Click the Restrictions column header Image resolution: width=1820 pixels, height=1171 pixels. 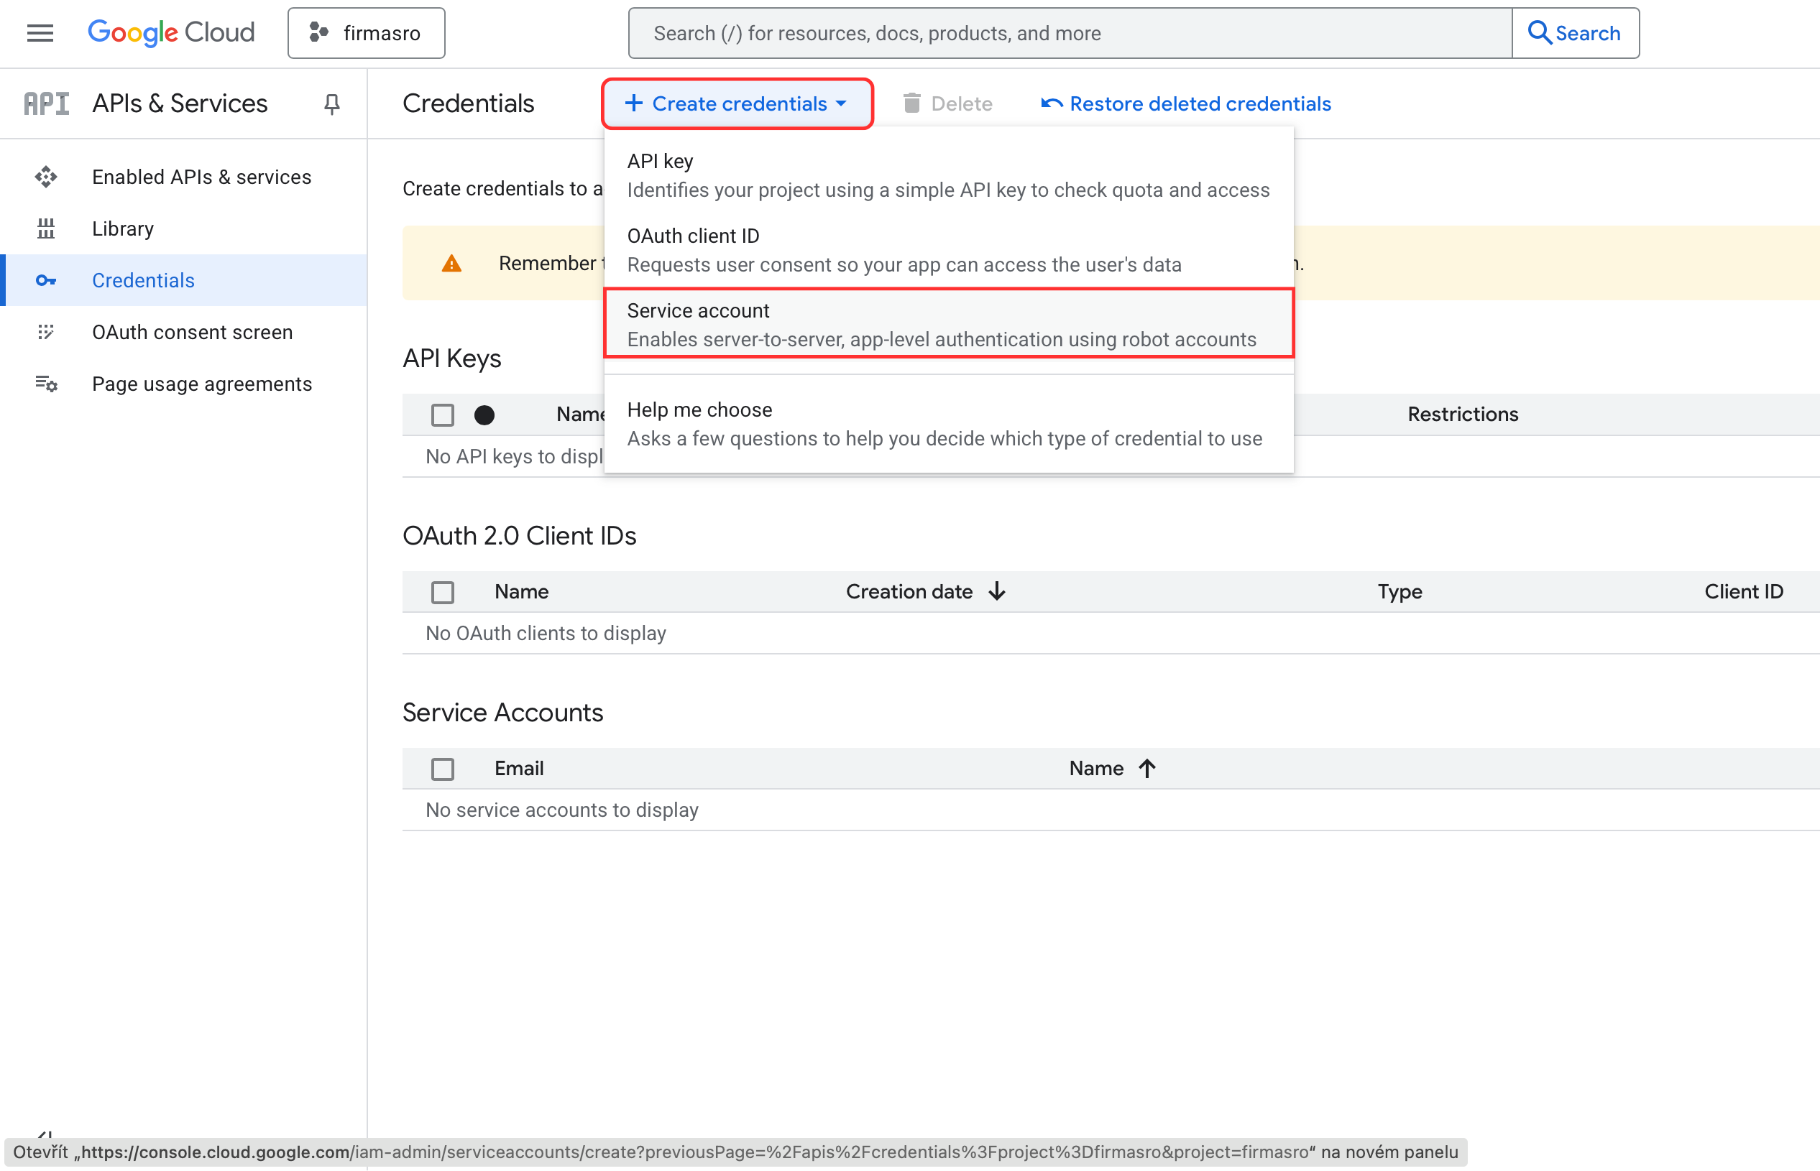coord(1462,414)
